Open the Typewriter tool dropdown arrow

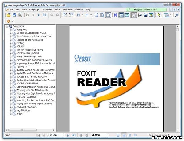pyautogui.click(x=171, y=15)
